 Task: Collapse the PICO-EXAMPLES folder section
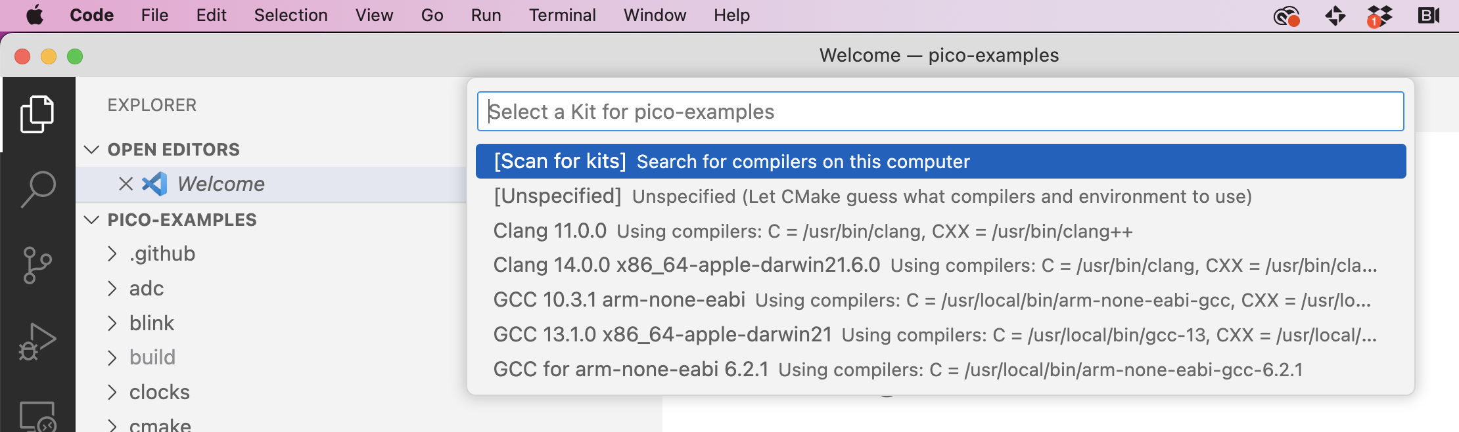92,220
